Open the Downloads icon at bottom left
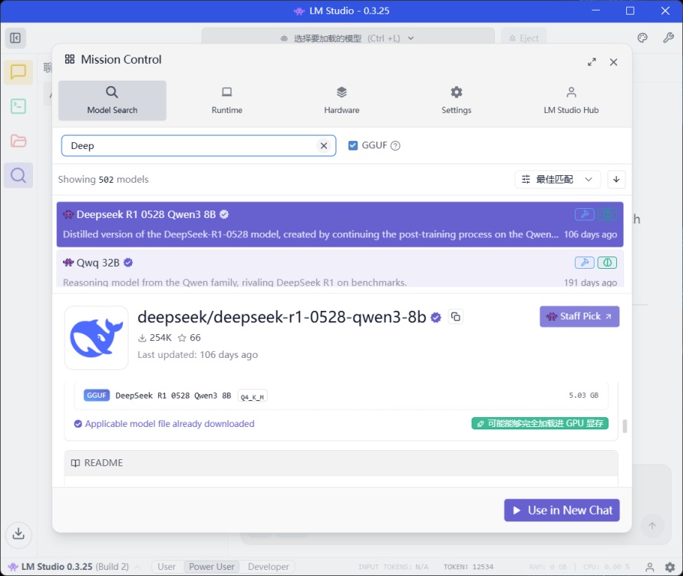This screenshot has width=683, height=576. pos(18,533)
